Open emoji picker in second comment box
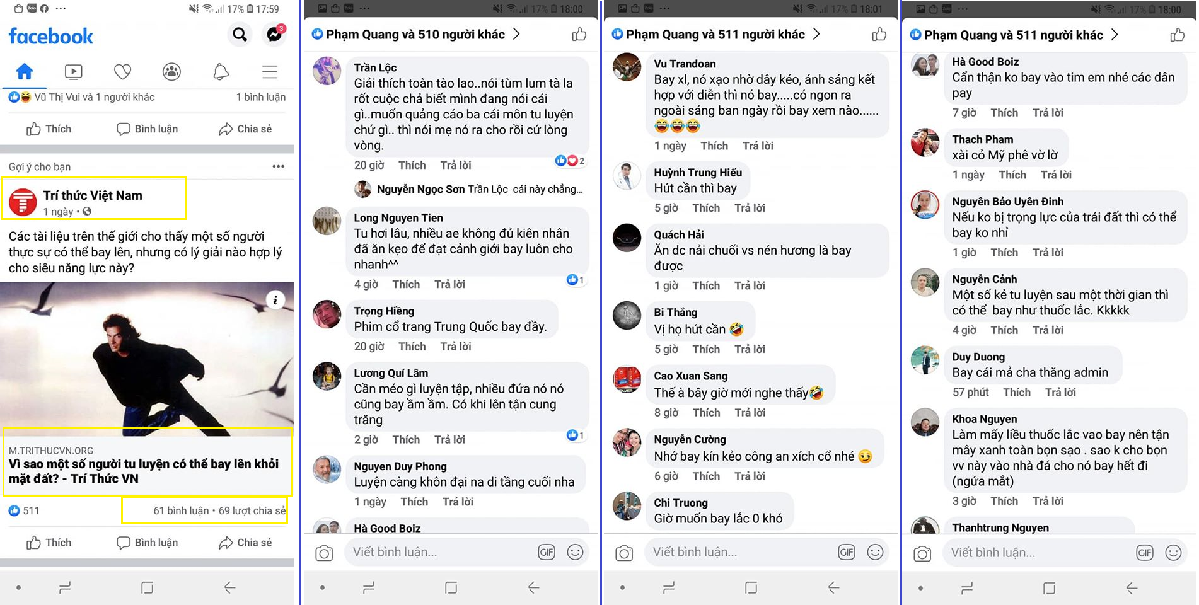The width and height of the screenshot is (1199, 605). pyautogui.click(x=575, y=552)
